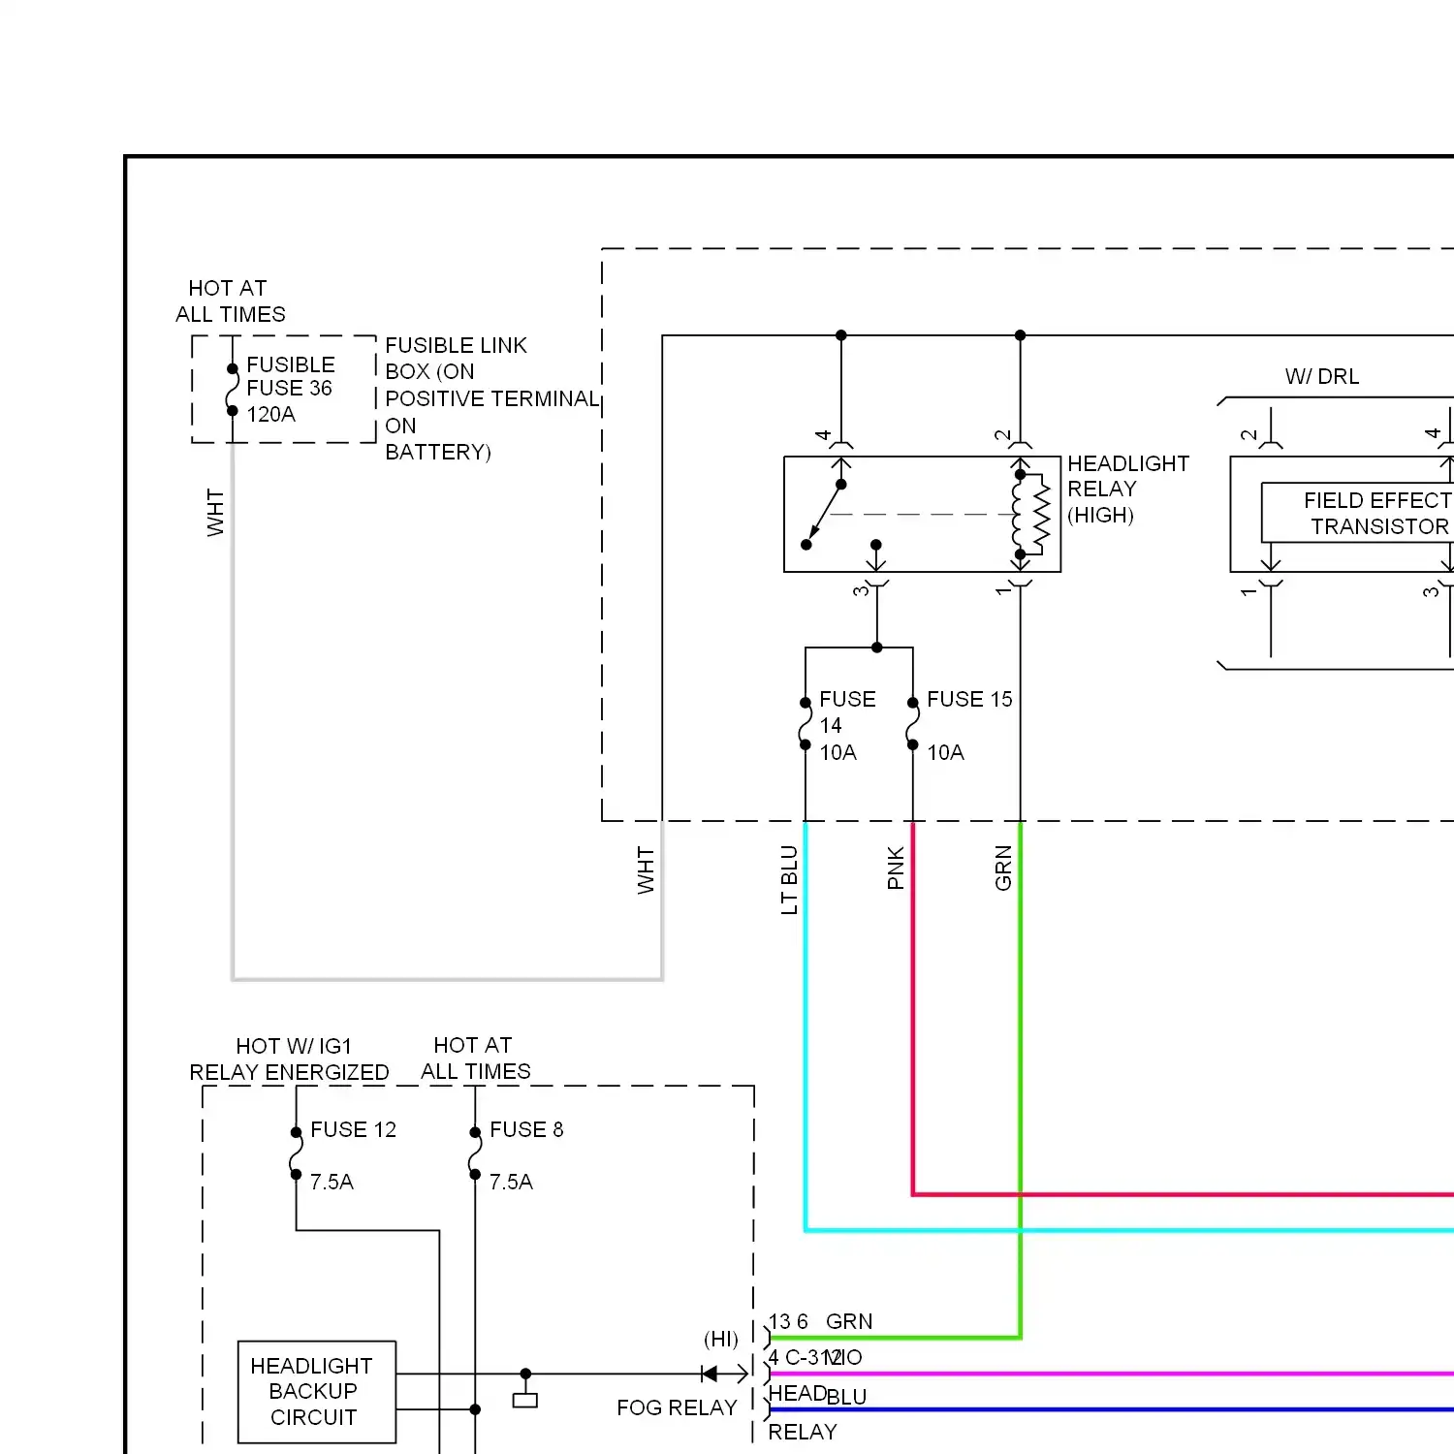Click the HEAD RELAY text
Viewport: 1454px width, 1454px height.
[x=801, y=1412]
